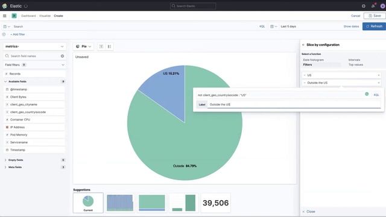The image size is (386, 217).
Task: Open the Pie chart type dropdown
Action: tap(83, 46)
